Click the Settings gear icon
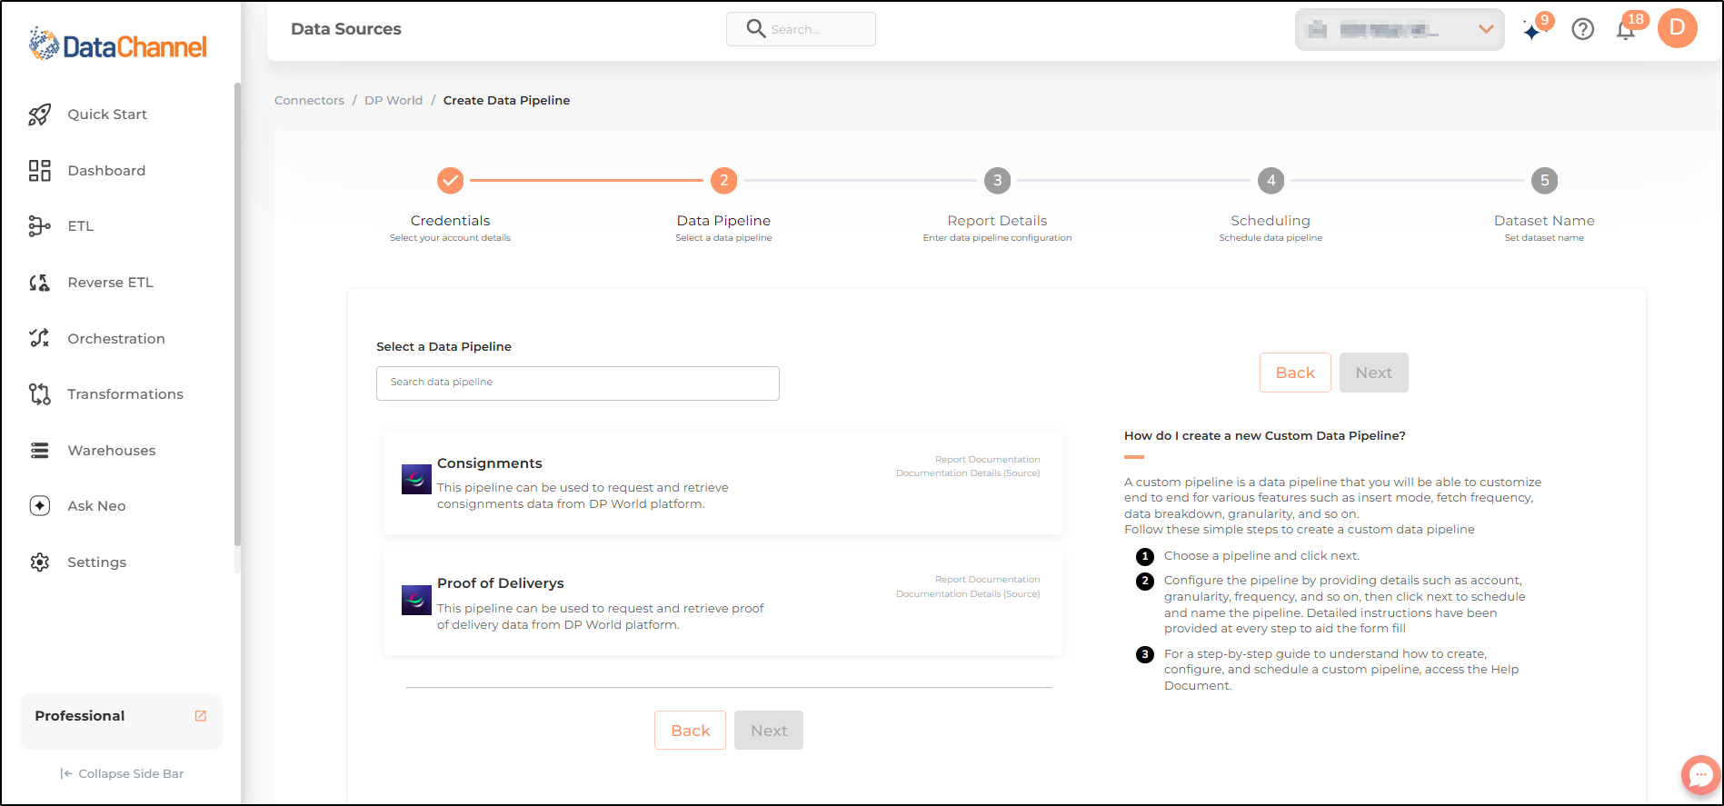 (39, 562)
